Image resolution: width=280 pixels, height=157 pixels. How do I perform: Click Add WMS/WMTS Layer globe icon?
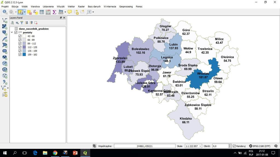pos(5,64)
